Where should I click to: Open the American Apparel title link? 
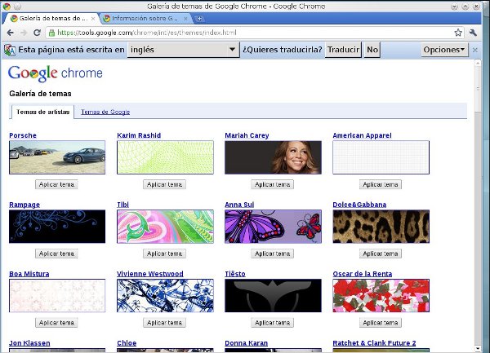362,135
